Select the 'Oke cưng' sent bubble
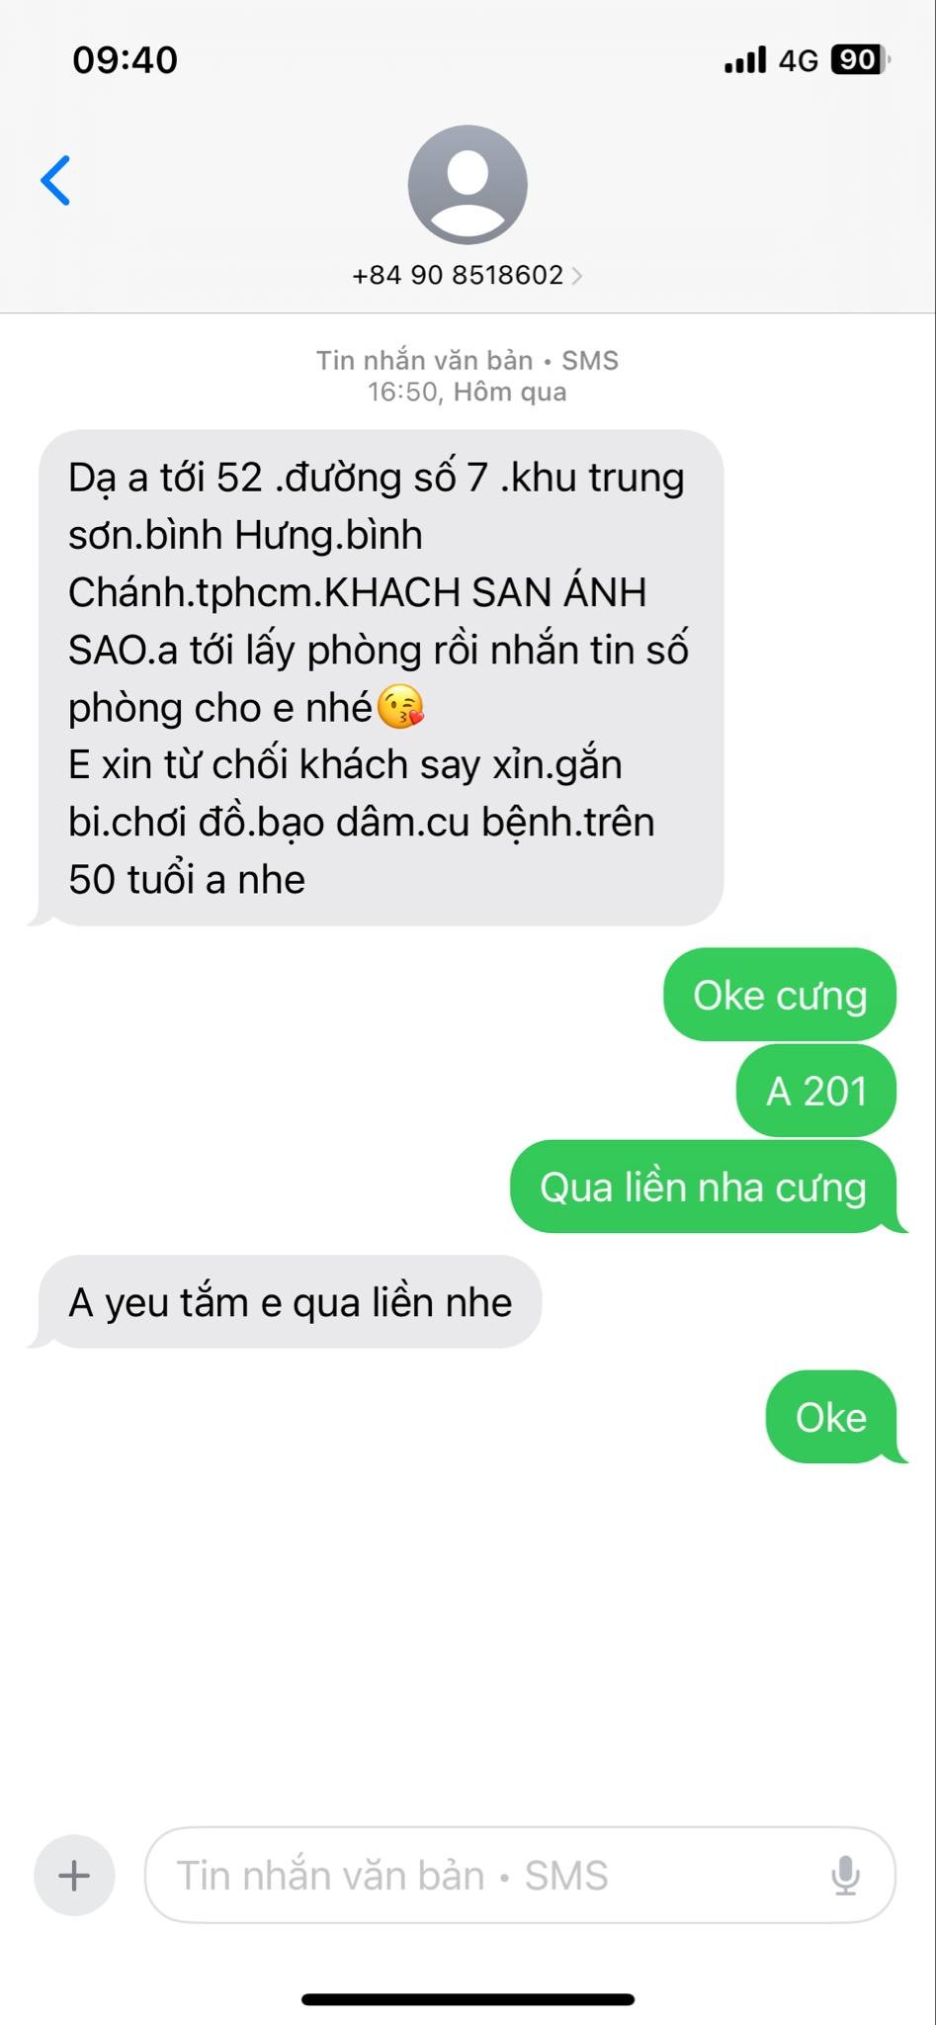The height and width of the screenshot is (2025, 936). tap(780, 995)
